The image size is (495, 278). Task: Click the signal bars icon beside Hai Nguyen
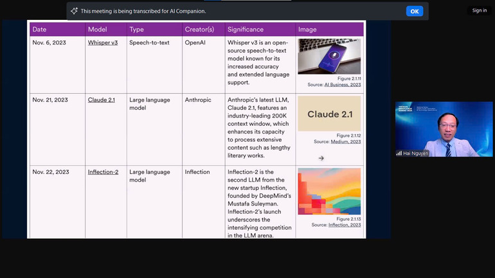coord(399,153)
